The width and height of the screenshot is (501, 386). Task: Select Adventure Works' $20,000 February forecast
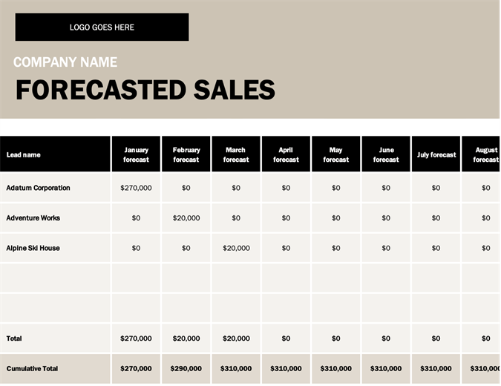click(186, 218)
